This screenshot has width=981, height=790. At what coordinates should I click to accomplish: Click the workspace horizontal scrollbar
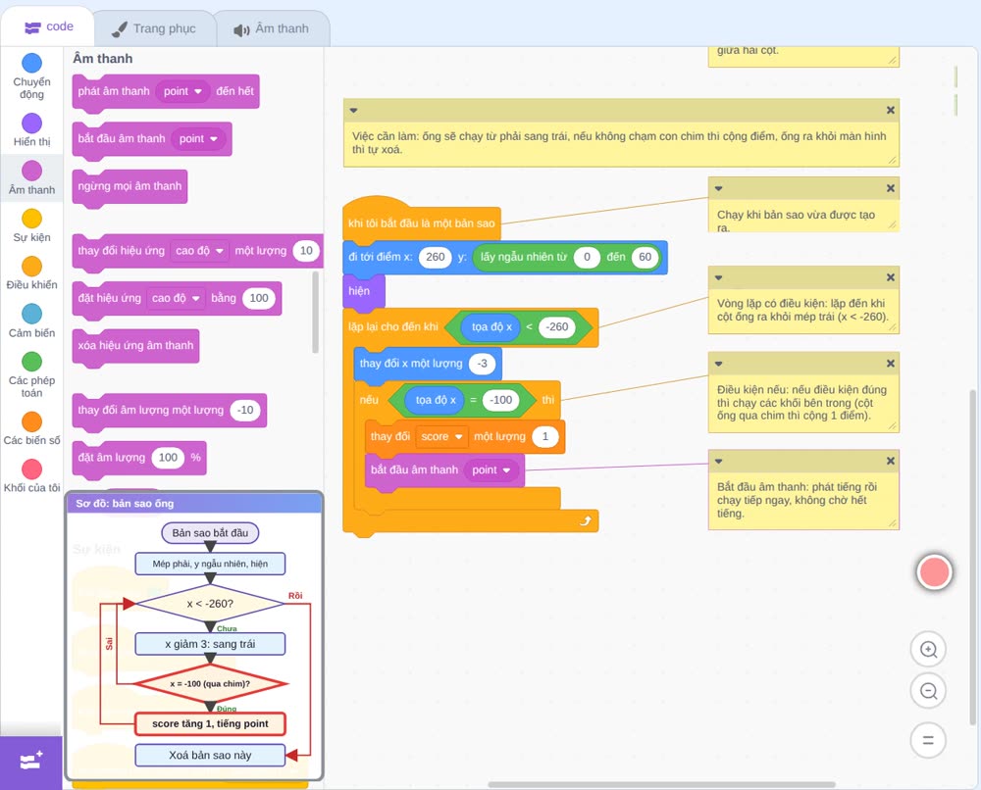click(662, 784)
